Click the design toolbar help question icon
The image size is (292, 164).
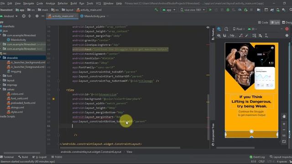pyautogui.click(x=287, y=36)
